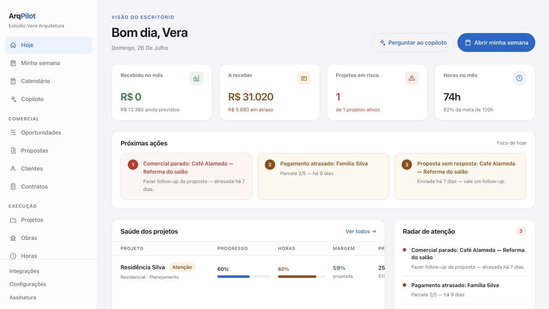Open Pagamento atrasado: Família Silva action card

(323, 176)
